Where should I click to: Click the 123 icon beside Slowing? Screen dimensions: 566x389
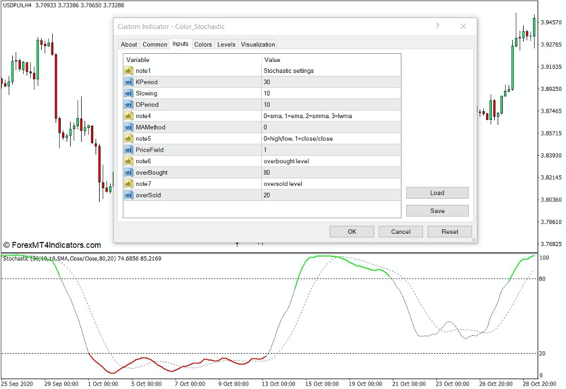click(x=128, y=93)
